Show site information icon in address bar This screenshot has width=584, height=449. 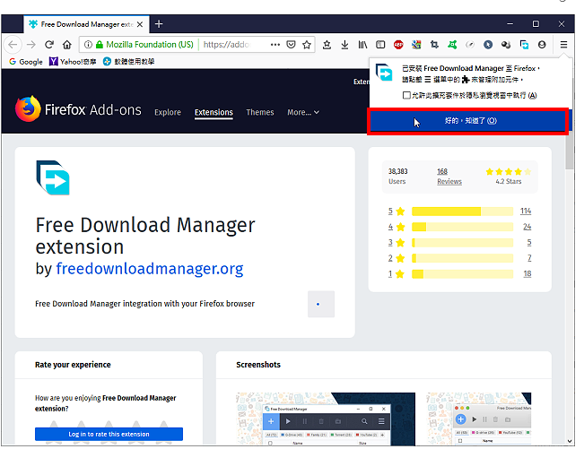pyautogui.click(x=88, y=45)
